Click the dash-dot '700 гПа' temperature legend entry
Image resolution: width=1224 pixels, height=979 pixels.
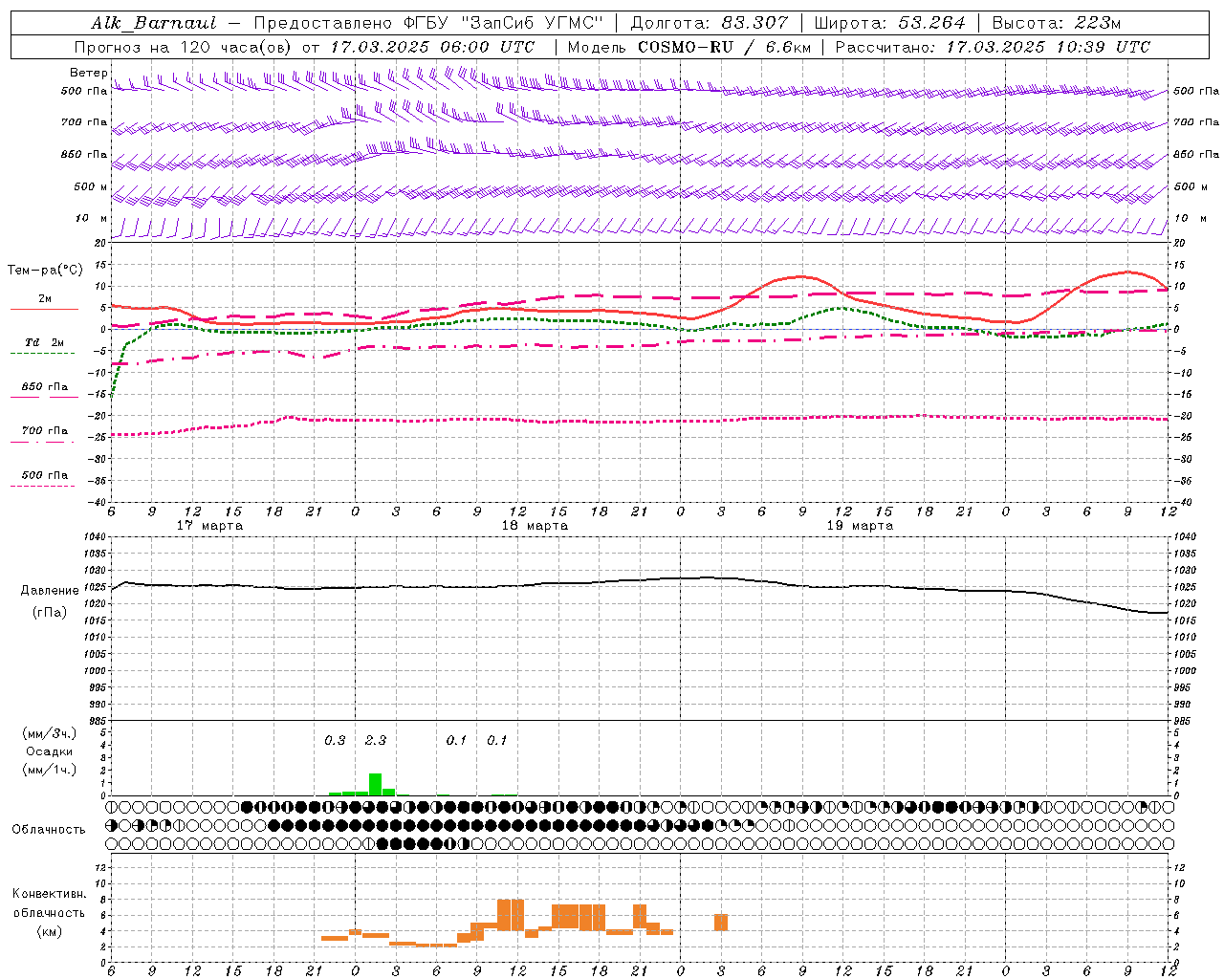(x=44, y=431)
